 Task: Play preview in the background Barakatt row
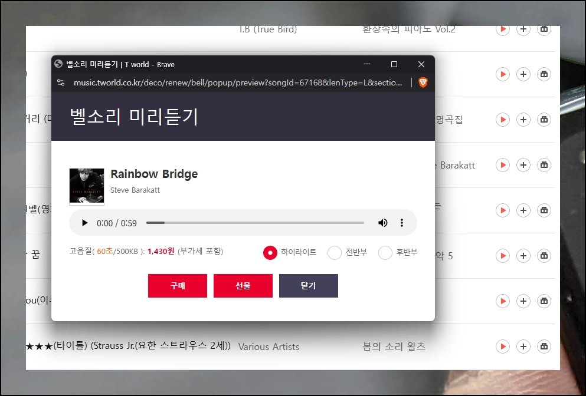[x=503, y=165]
